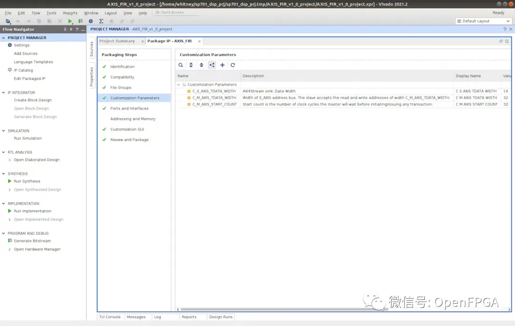Click the green Run arrow in main toolbar

tap(70, 21)
